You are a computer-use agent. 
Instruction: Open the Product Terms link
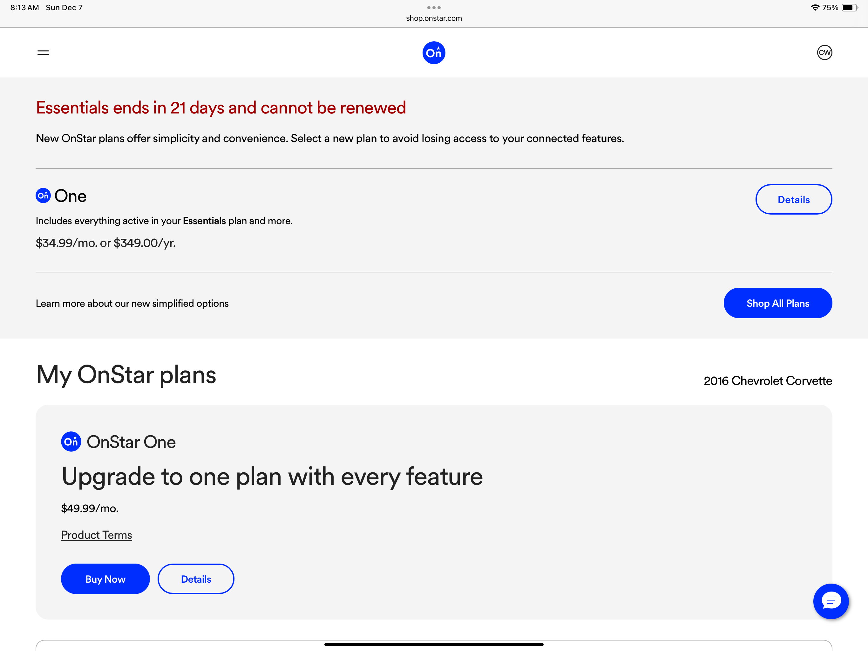click(x=97, y=535)
